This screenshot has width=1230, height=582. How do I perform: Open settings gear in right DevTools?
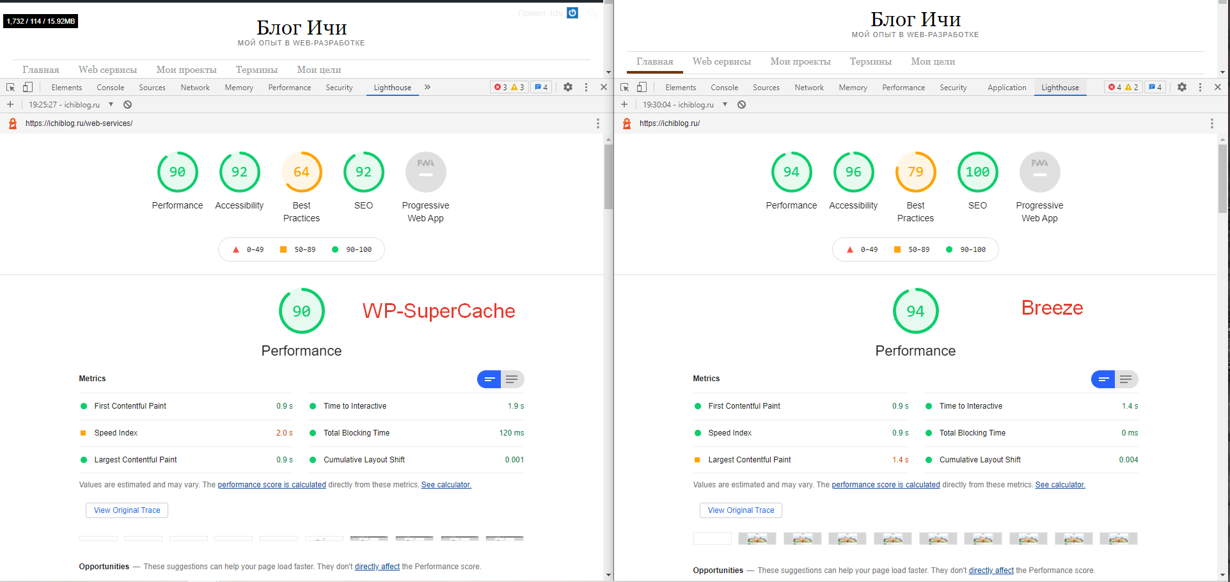coord(1182,88)
